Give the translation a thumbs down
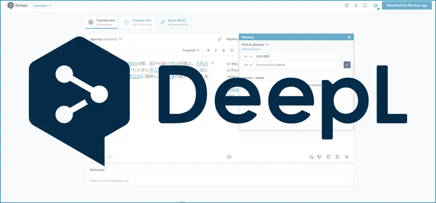 (320, 156)
